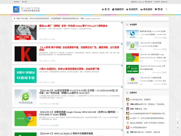Open comment '熬夜一时爽 能用，好用'
Viewport: 181px width, 136px height.
pos(139,109)
